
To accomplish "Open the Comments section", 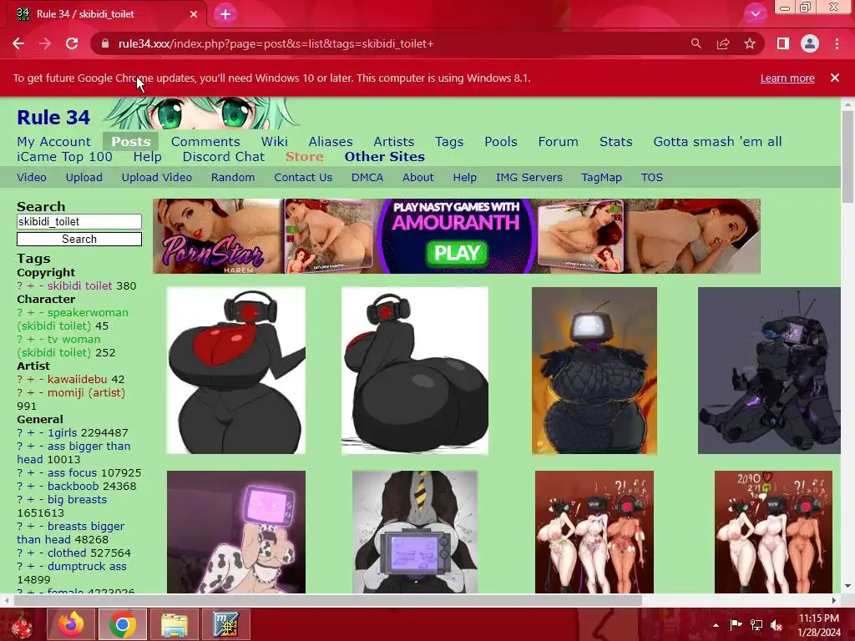I will coord(205,142).
